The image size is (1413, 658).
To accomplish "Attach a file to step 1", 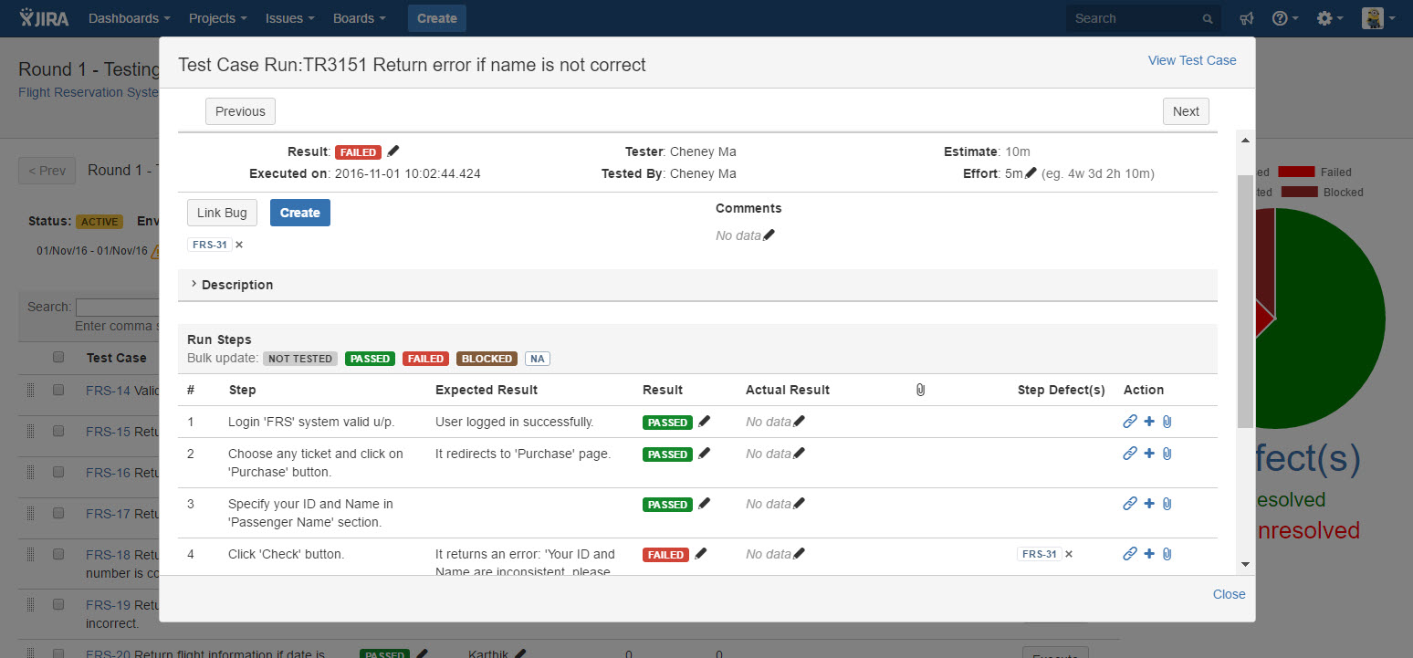I will point(1167,422).
